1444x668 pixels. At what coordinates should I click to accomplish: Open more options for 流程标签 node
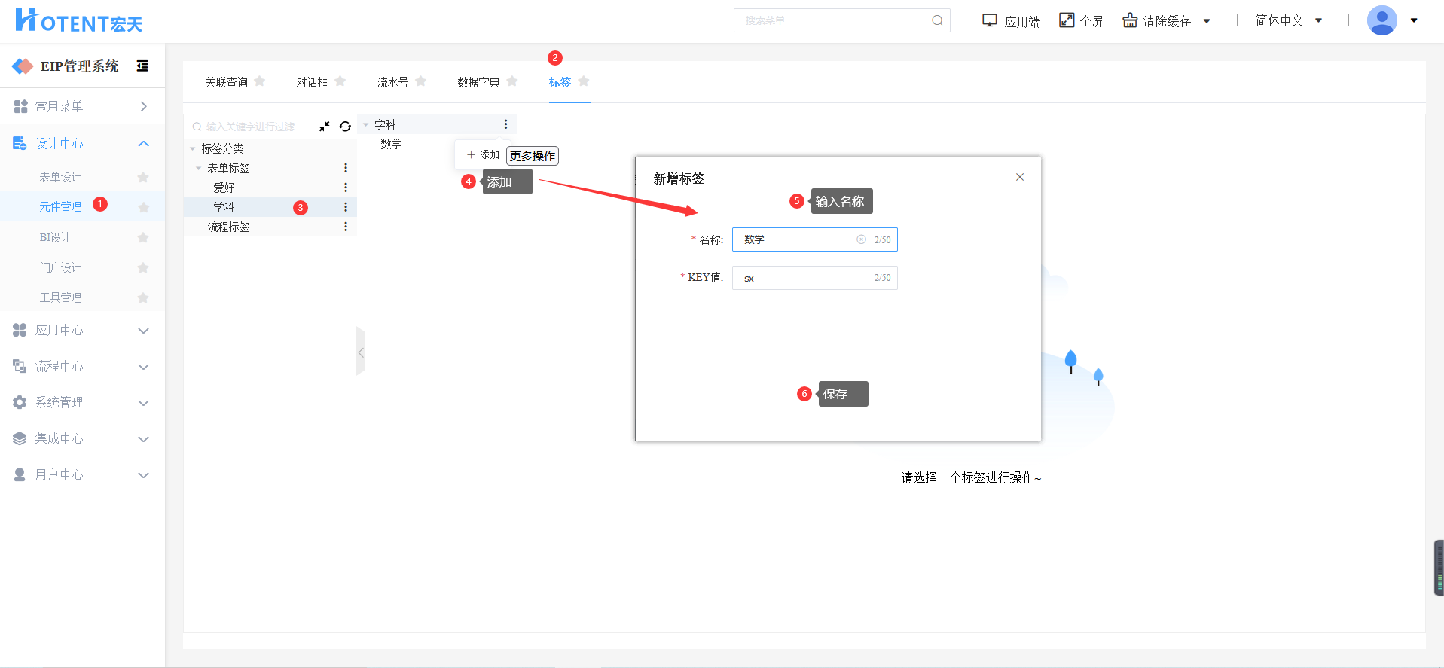click(x=346, y=227)
